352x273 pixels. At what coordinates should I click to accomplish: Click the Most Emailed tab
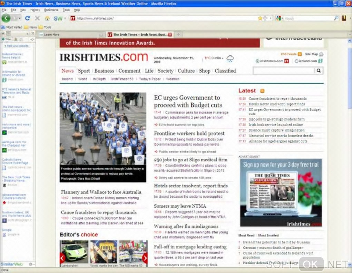pos(268,235)
